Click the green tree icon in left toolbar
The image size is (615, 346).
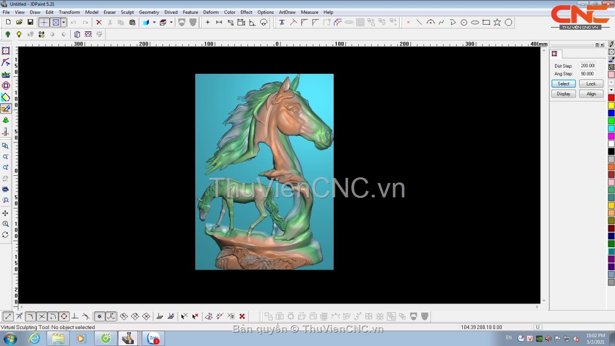tap(6, 120)
